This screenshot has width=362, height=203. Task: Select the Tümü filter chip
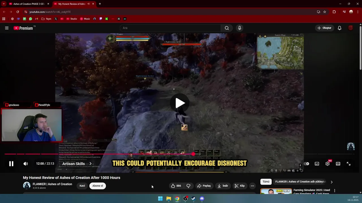coord(266,182)
